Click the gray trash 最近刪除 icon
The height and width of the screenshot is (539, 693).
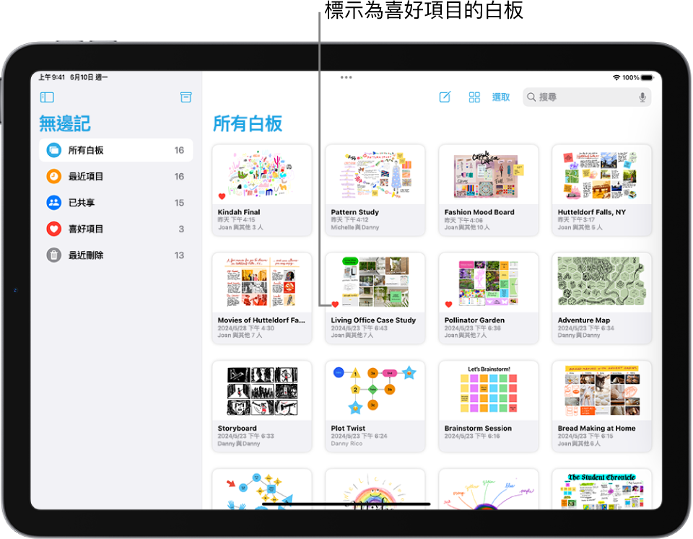pyautogui.click(x=54, y=255)
